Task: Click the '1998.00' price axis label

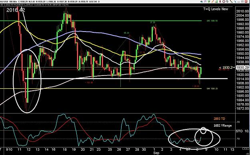Action: (x=242, y=20)
